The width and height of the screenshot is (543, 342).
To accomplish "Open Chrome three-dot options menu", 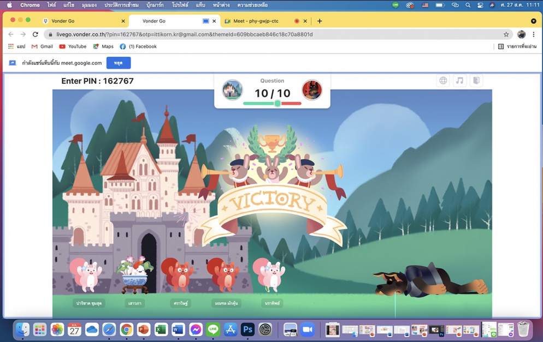I will [534, 34].
